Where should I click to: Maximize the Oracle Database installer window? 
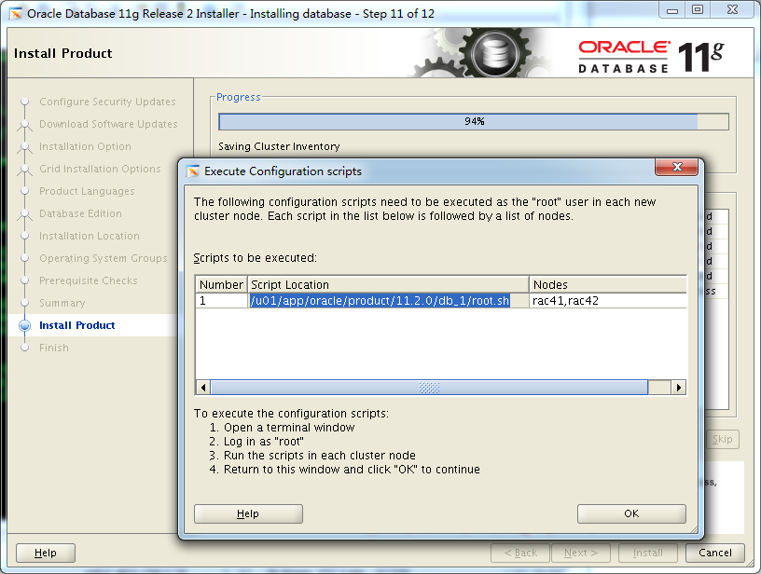698,10
